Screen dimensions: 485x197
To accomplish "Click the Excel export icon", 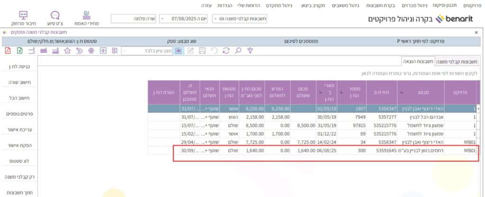I will 19,50.
